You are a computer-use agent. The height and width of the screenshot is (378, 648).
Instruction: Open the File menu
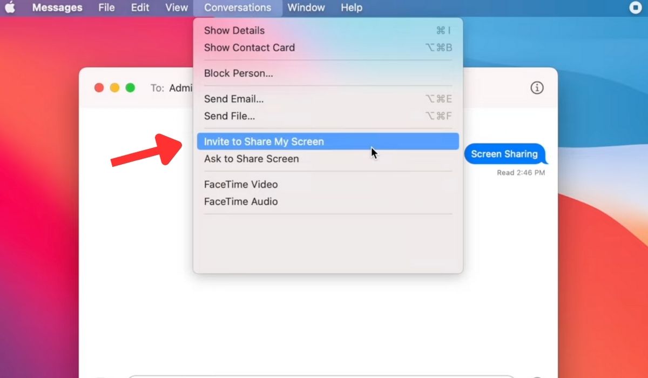pos(106,8)
